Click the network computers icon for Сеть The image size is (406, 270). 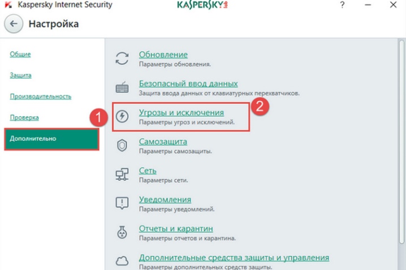coord(122,174)
